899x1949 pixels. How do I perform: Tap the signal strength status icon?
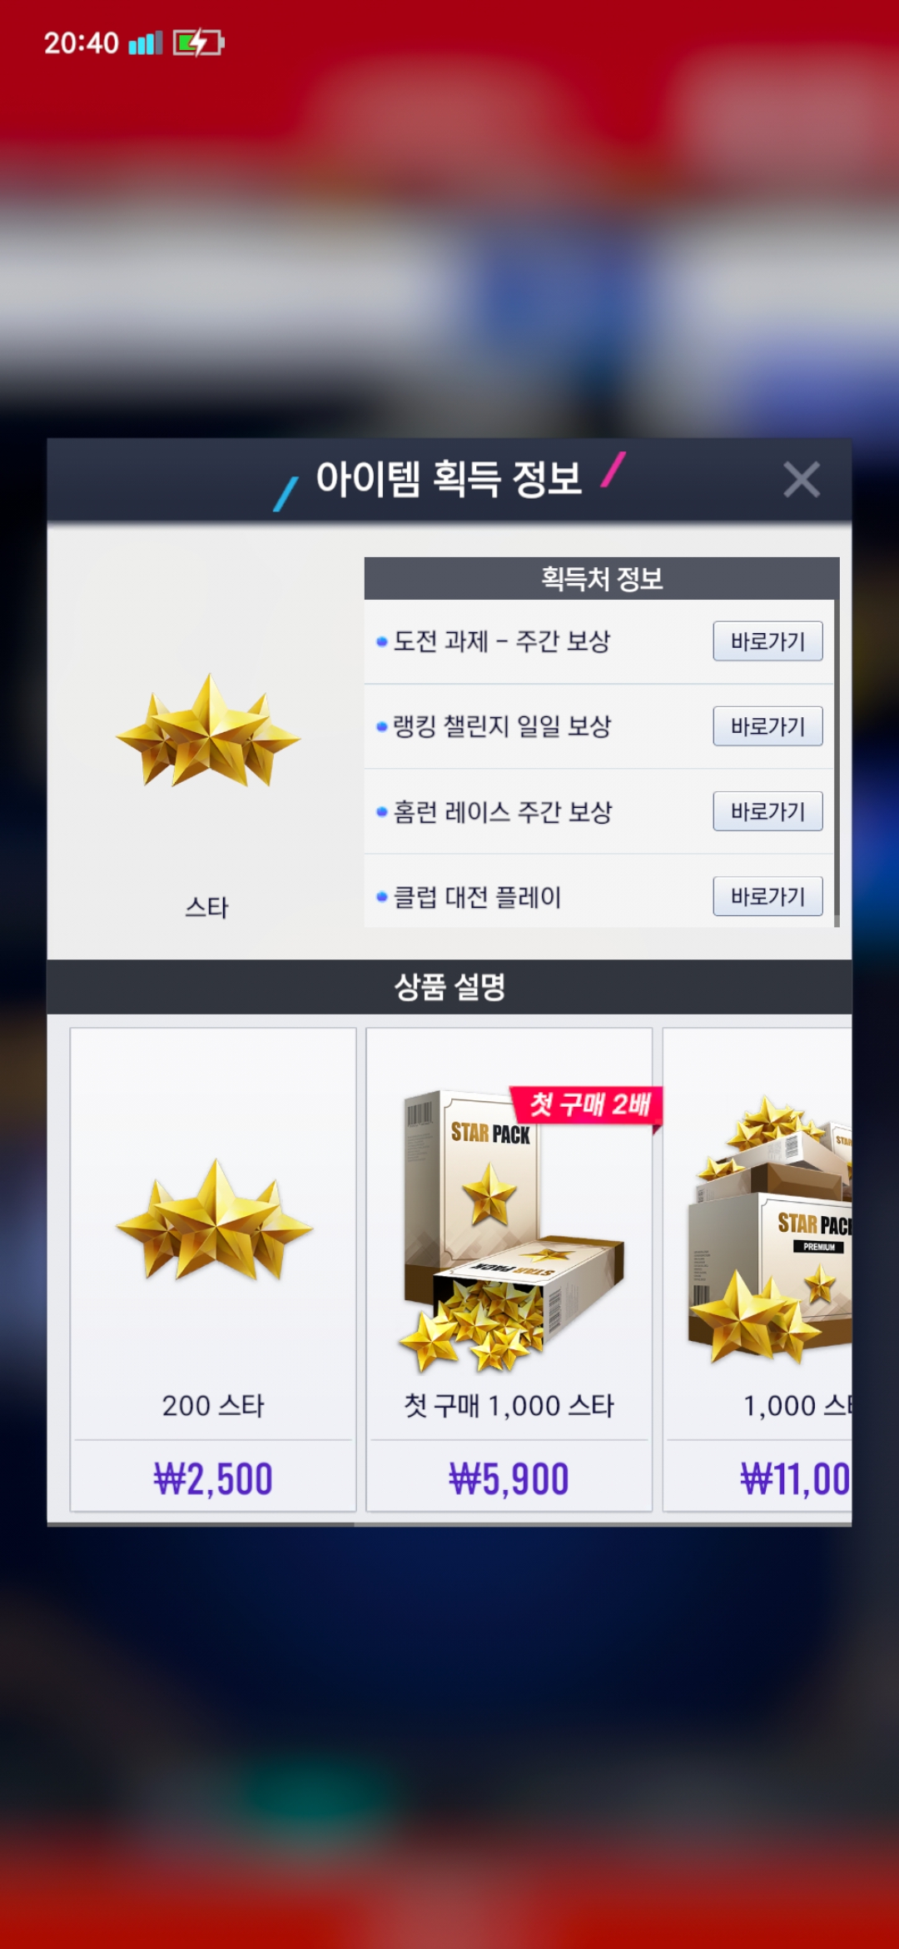point(145,42)
